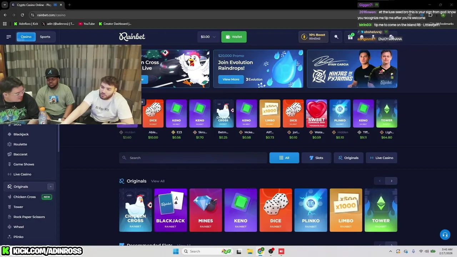This screenshot has height=257, width=457.
Task: Open the Windows Start menu
Action: pos(176,251)
